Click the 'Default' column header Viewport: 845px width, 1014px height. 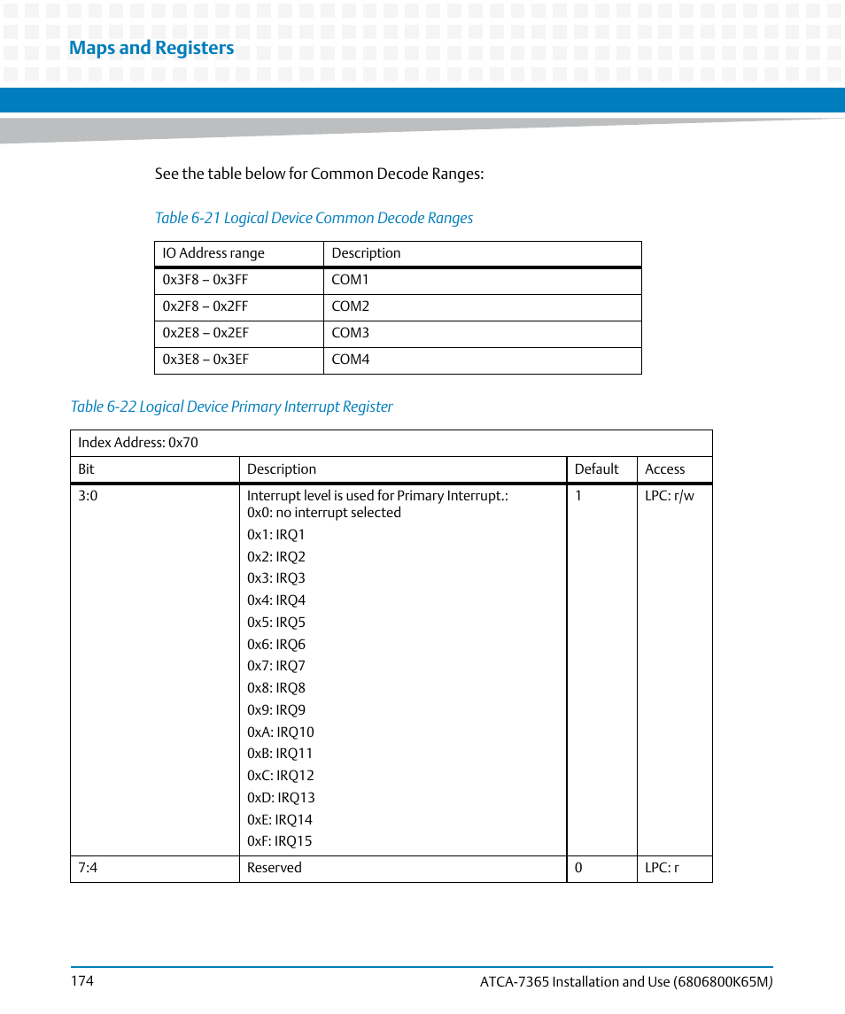(601, 469)
